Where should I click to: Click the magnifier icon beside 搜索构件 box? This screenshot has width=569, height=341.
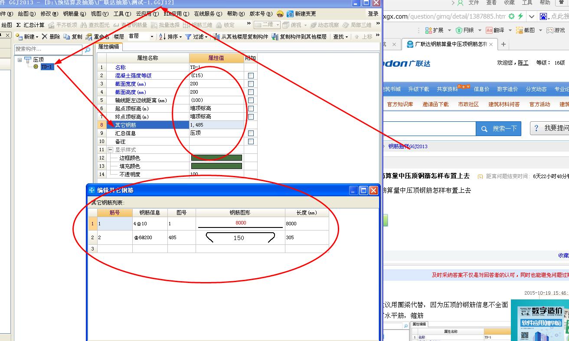coord(87,50)
